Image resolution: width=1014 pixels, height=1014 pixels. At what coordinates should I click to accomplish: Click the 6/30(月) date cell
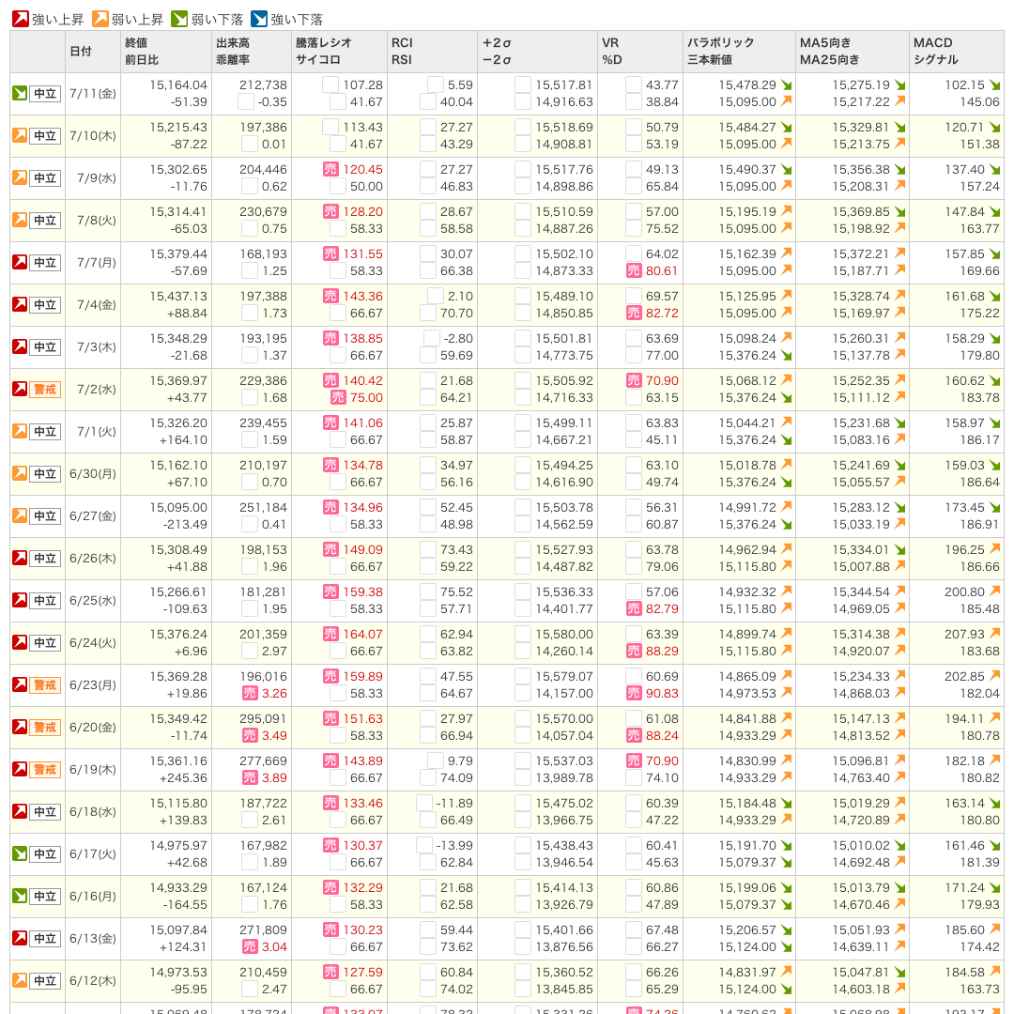pyautogui.click(x=93, y=473)
